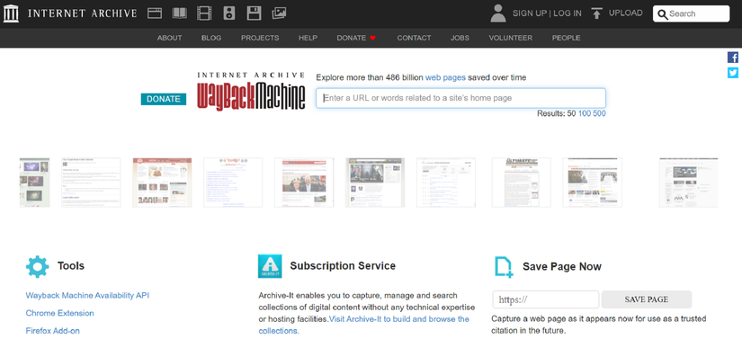Click the user avatar icon

pos(498,13)
